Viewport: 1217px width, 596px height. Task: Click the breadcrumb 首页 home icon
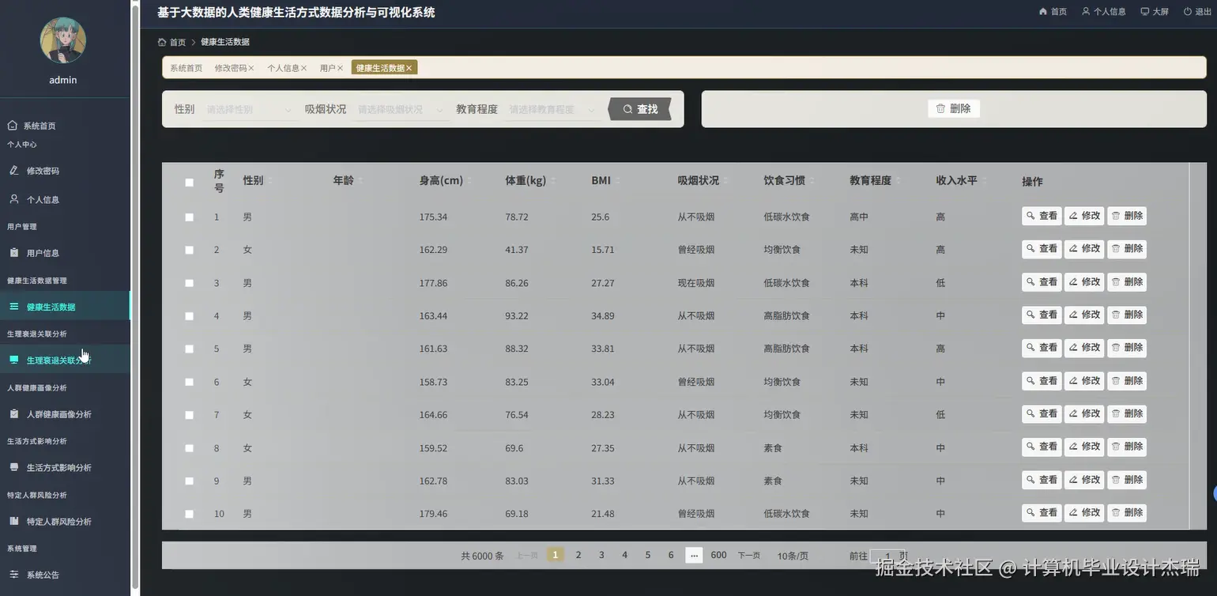click(162, 42)
